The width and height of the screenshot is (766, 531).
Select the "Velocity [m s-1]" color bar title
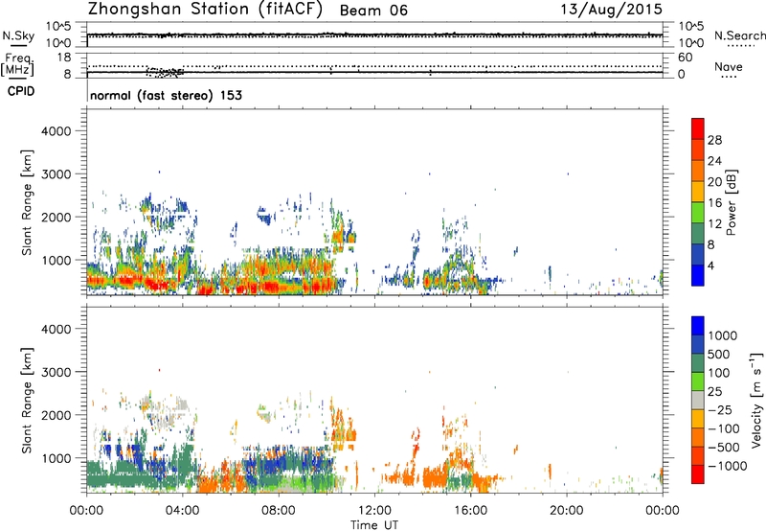pos(756,400)
